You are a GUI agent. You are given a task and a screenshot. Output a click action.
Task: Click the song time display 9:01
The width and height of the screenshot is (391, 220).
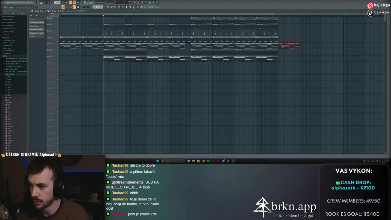click(89, 2)
